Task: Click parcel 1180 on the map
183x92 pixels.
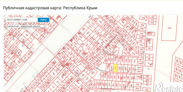Action: [50, 68]
